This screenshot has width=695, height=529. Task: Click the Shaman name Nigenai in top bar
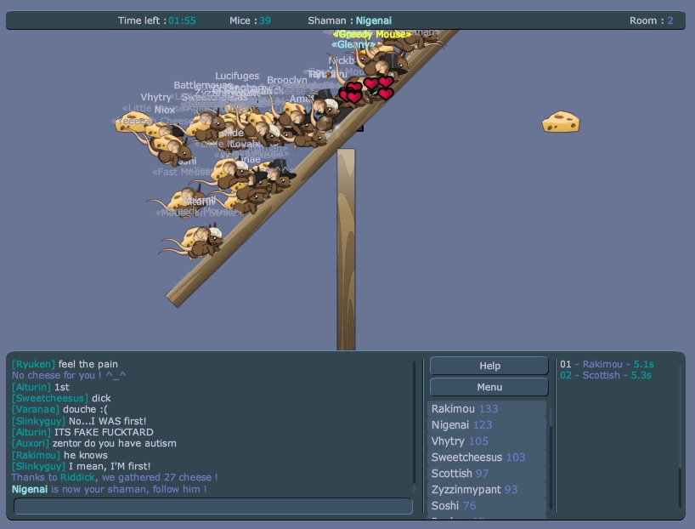click(374, 20)
